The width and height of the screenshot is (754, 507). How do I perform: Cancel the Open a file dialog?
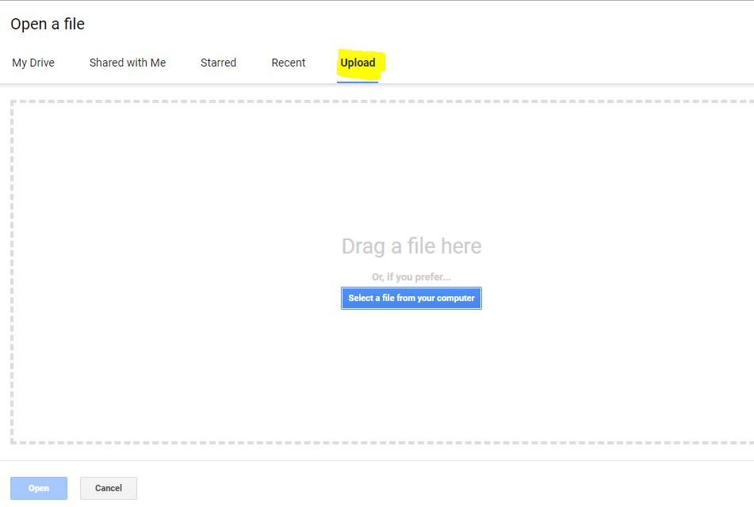109,488
